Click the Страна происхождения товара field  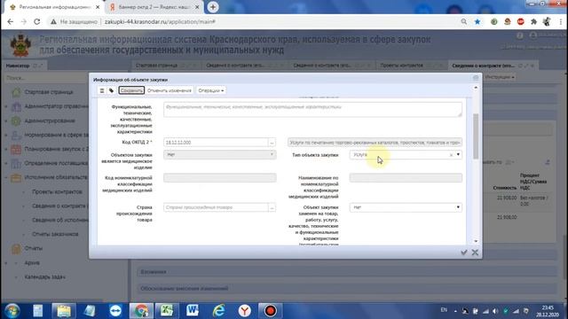click(216, 207)
